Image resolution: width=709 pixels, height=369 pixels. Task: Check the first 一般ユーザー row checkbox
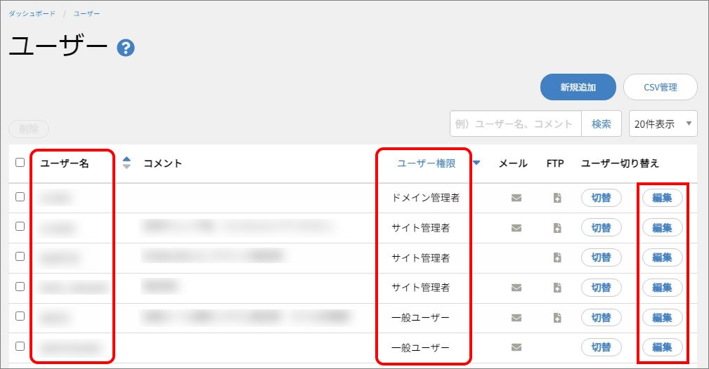click(x=20, y=316)
